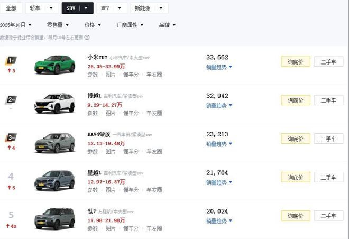Select the 全部 tab
349x239 pixels.
(x=10, y=8)
